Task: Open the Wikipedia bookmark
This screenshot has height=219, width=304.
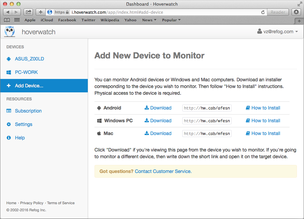Action: [110, 20]
